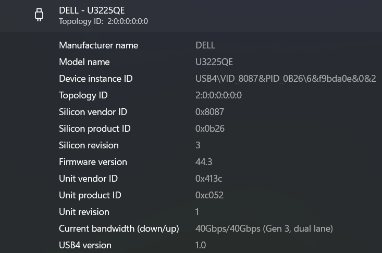The image size is (382, 253).
Task: Click the Firmware version label
Action: click(93, 162)
